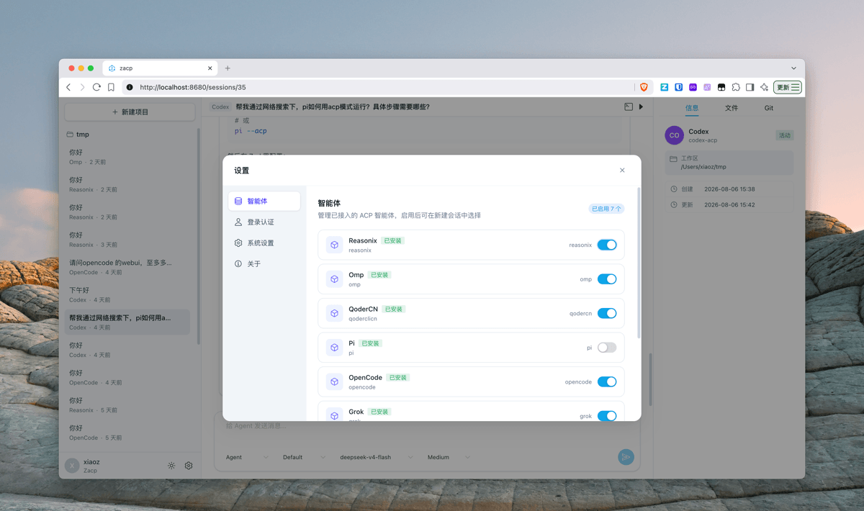Open the deepseek-v4-flash model dropdown
Viewport: 864px width, 511px height.
[x=377, y=457]
